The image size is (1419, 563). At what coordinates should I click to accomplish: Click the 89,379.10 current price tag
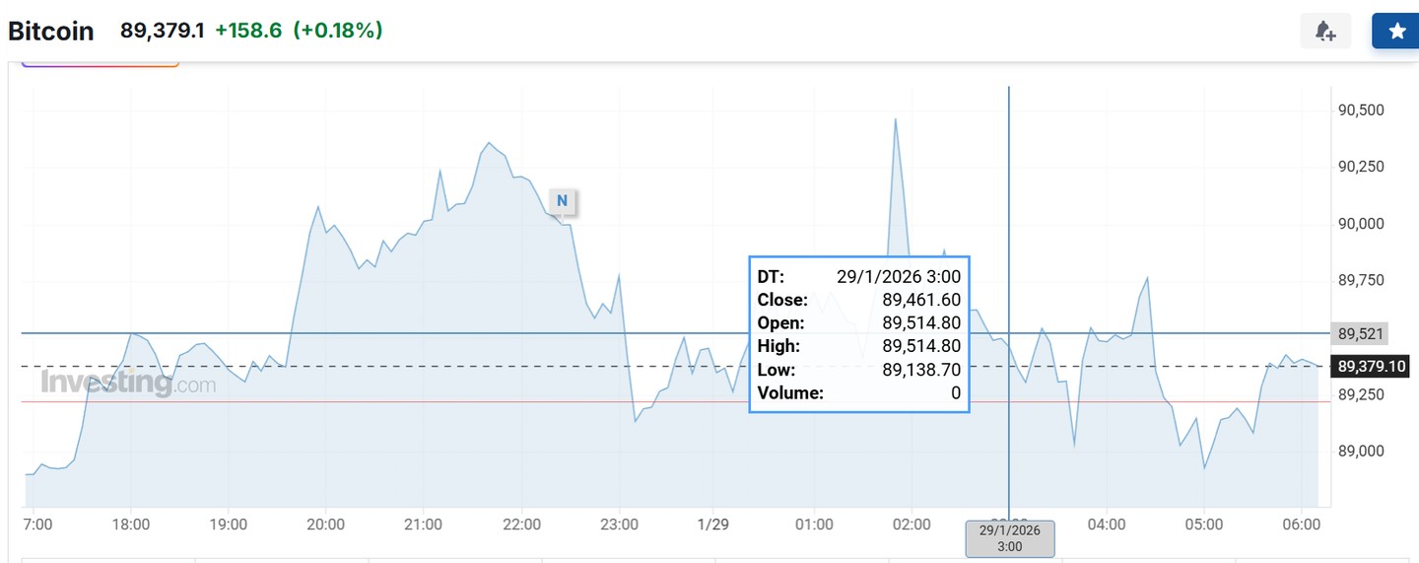point(1372,367)
